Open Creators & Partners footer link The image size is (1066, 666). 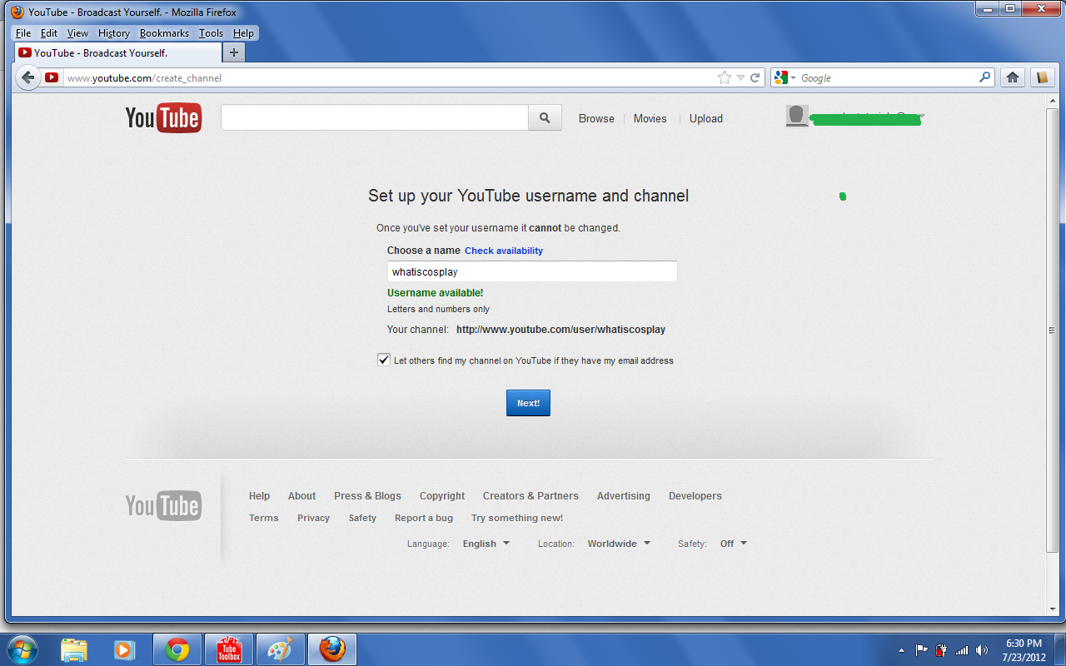531,495
